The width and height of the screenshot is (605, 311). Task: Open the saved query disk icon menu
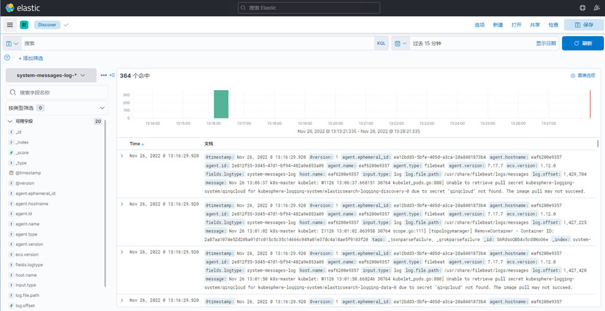[12, 44]
